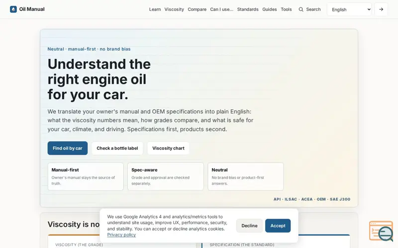398x248 pixels.
Task: Open the 'Can I use...' menu
Action: coord(221,9)
